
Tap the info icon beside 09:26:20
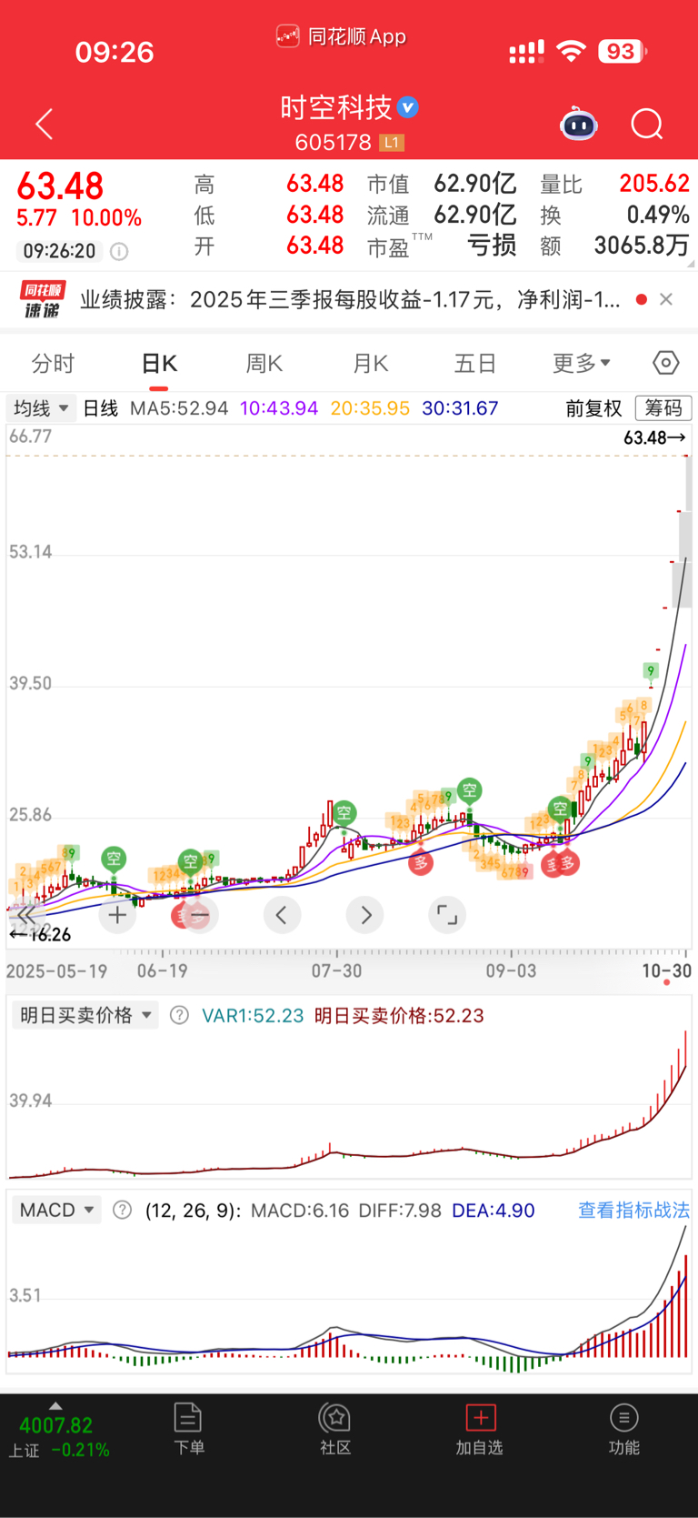(x=119, y=251)
